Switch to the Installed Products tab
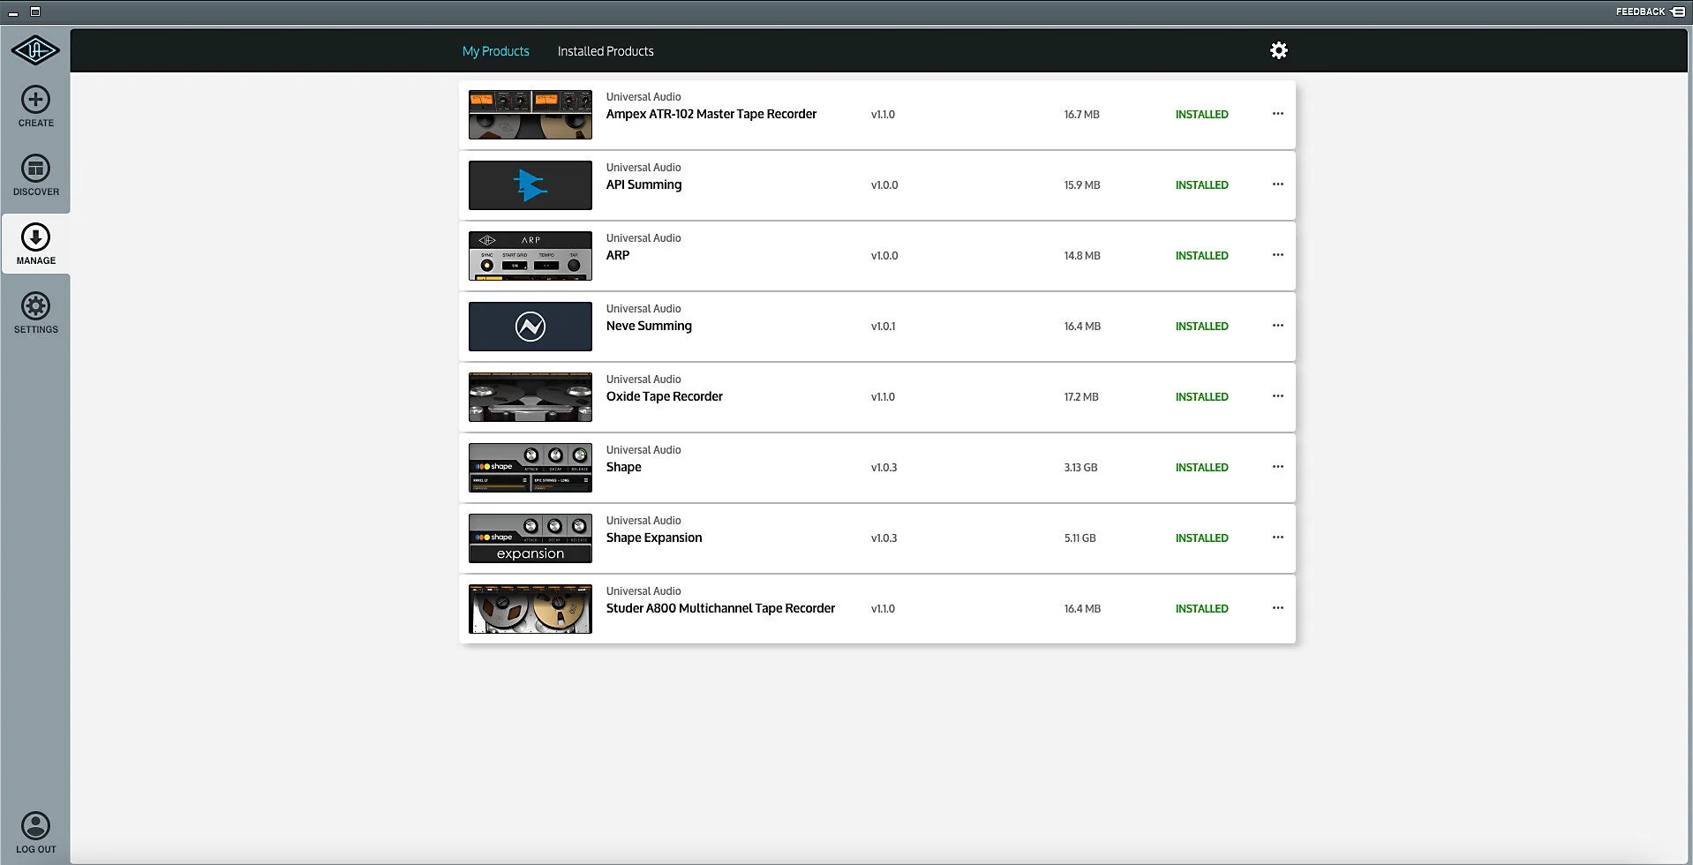1693x865 pixels. pos(606,51)
